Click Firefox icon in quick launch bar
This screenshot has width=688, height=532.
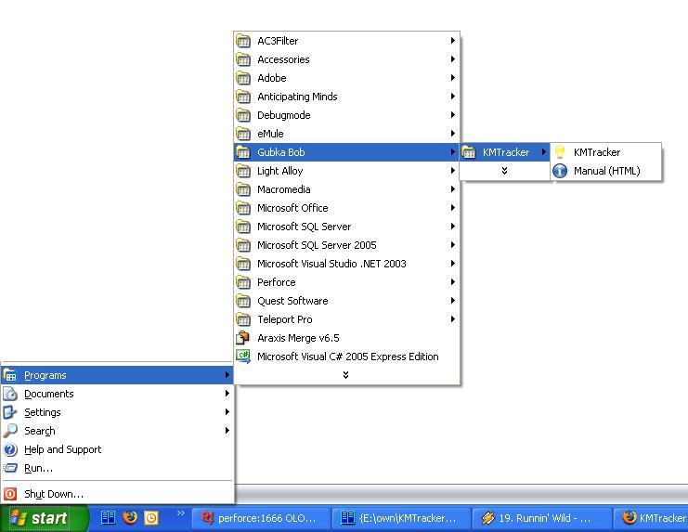(130, 518)
